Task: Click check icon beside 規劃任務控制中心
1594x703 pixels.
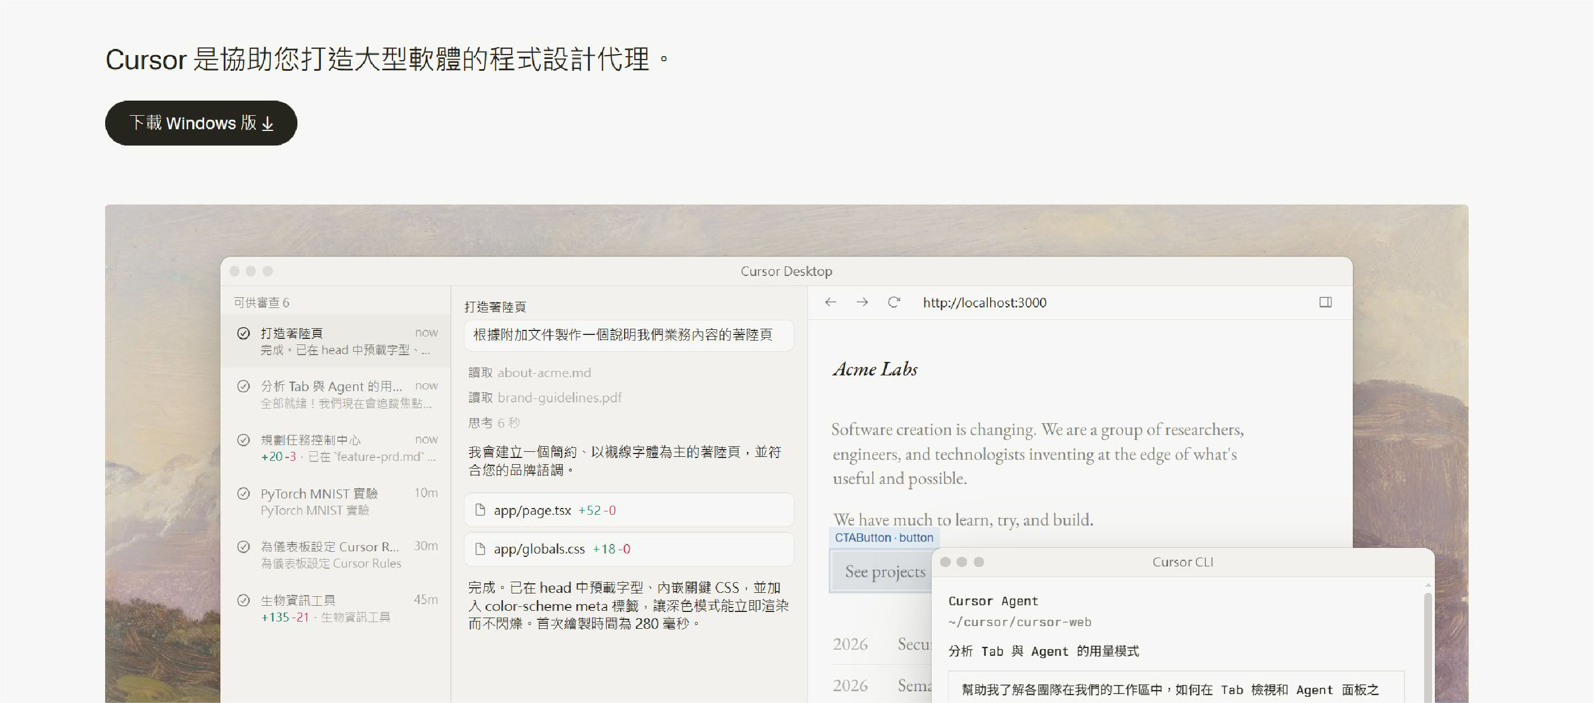Action: [244, 439]
